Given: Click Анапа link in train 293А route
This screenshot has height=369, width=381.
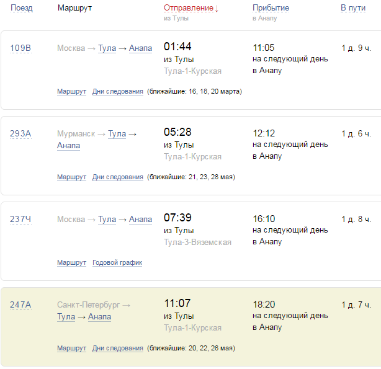Looking at the screenshot, I should (x=68, y=146).
